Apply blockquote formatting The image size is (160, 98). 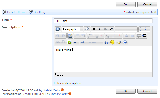click(x=83, y=42)
